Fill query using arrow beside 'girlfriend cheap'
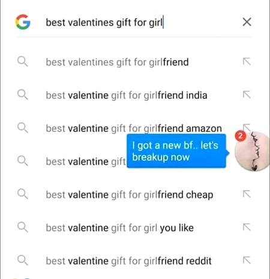This screenshot has width=270, height=279. coord(247,194)
